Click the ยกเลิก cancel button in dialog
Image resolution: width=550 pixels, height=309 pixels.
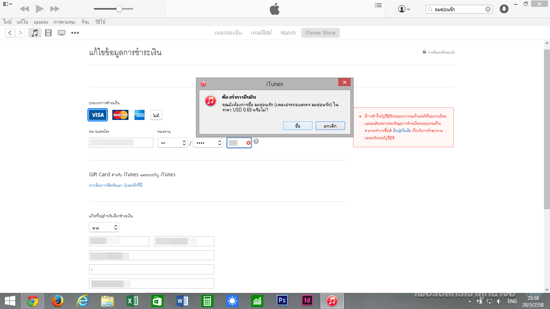pyautogui.click(x=330, y=126)
